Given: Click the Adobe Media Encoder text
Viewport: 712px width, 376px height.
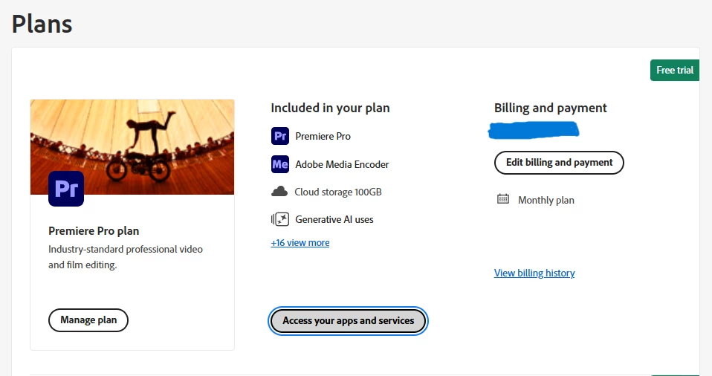Looking at the screenshot, I should coord(342,164).
